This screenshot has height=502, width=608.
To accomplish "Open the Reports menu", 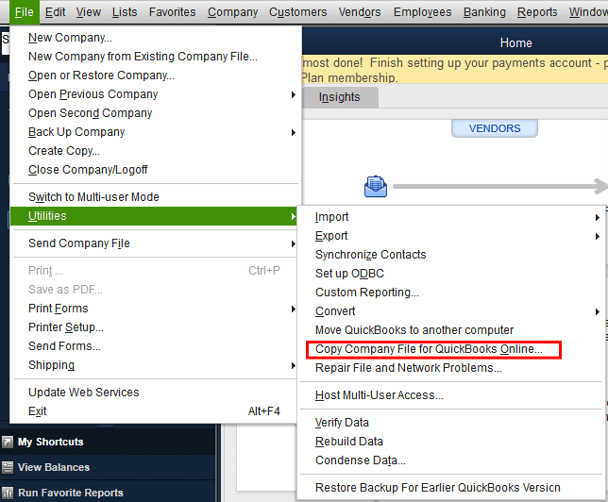I will point(537,12).
